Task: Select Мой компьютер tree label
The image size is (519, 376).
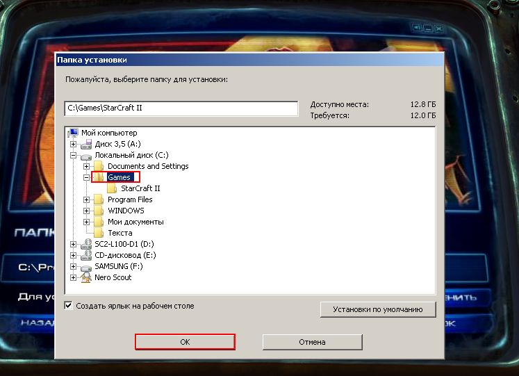Action: (109, 133)
